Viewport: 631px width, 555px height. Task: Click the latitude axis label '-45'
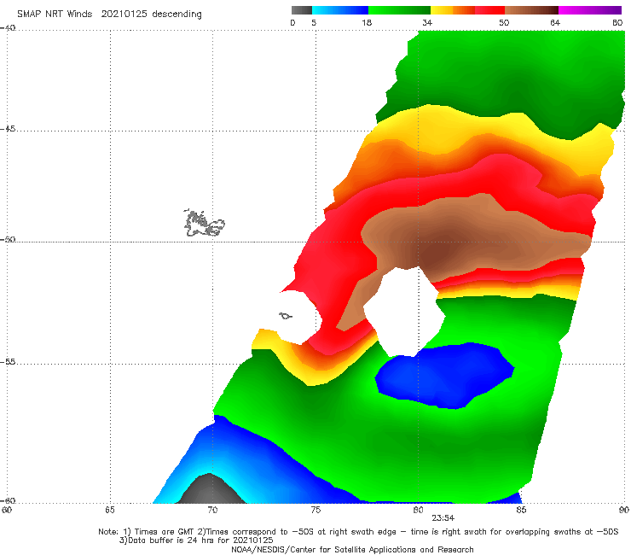tap(8, 129)
